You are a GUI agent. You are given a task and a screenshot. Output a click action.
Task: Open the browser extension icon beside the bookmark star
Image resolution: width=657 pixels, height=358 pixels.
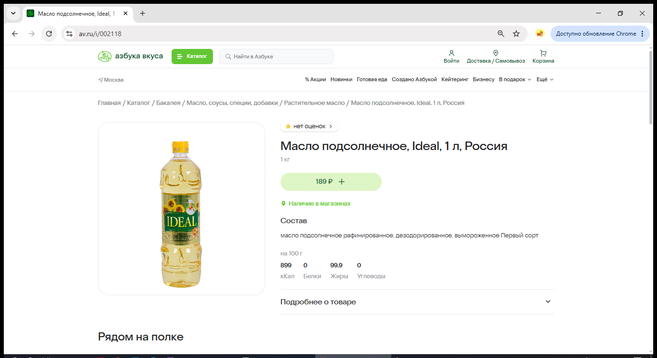click(x=540, y=34)
